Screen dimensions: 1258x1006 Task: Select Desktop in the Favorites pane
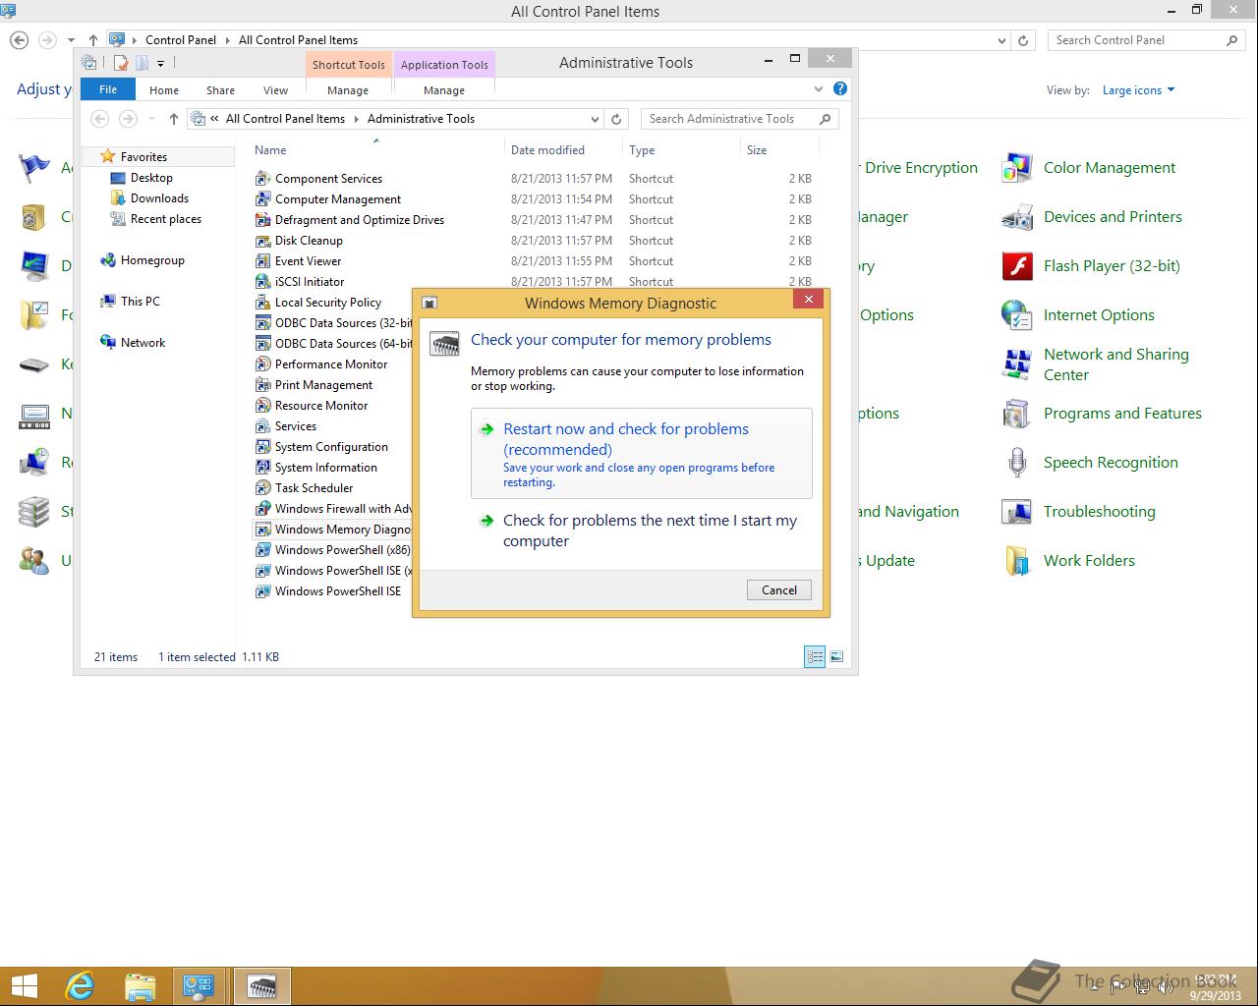pos(151,178)
